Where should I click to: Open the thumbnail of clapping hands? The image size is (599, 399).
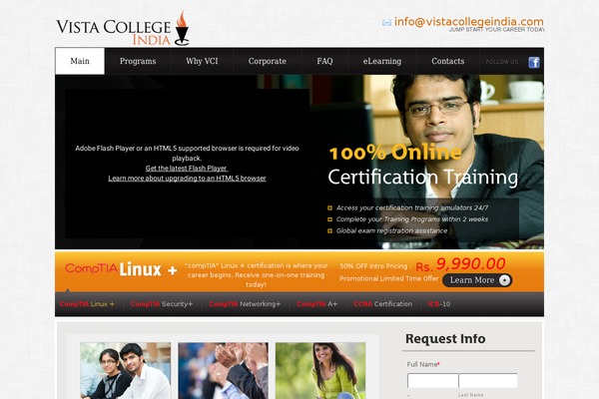223,371
